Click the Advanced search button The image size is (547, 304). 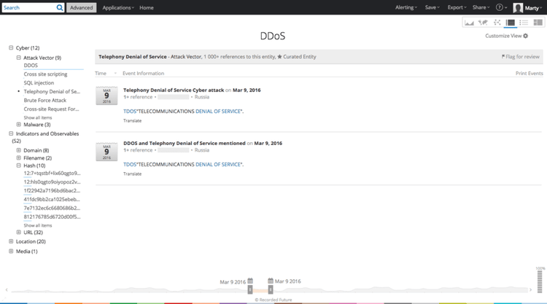click(x=81, y=7)
